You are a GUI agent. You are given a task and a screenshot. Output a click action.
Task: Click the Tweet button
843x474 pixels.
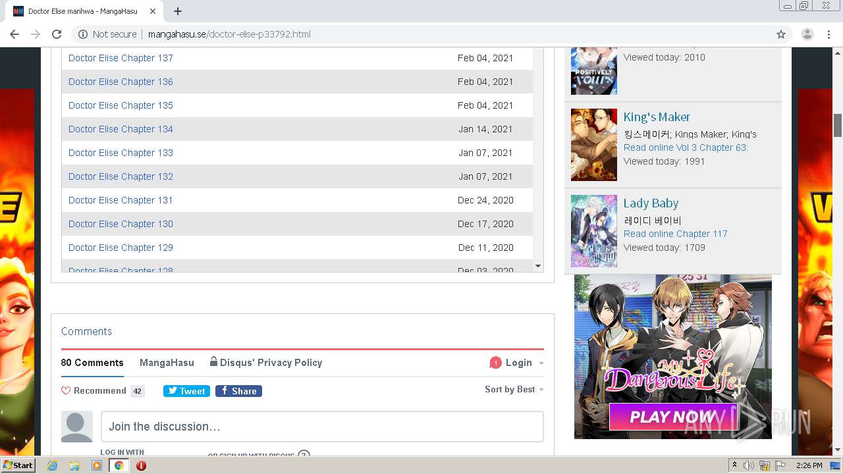tap(186, 391)
